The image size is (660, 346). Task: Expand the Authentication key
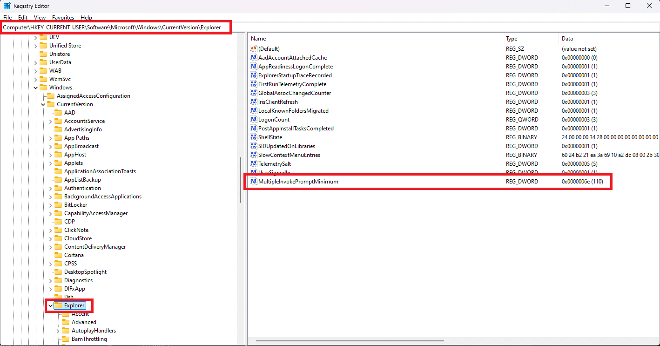51,188
